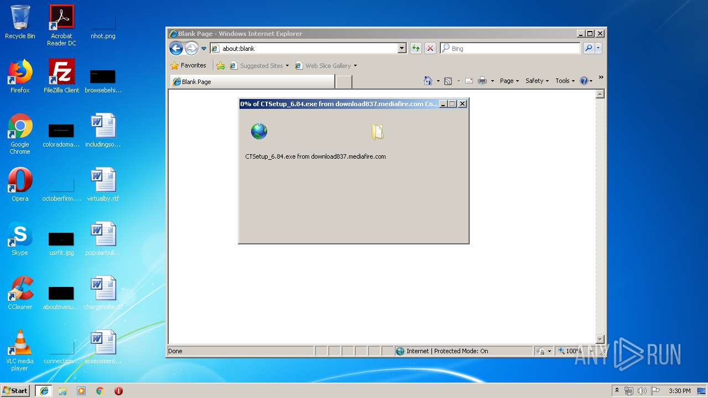Click the vertical scrollbar down arrow
The width and height of the screenshot is (708, 398).
tap(600, 339)
